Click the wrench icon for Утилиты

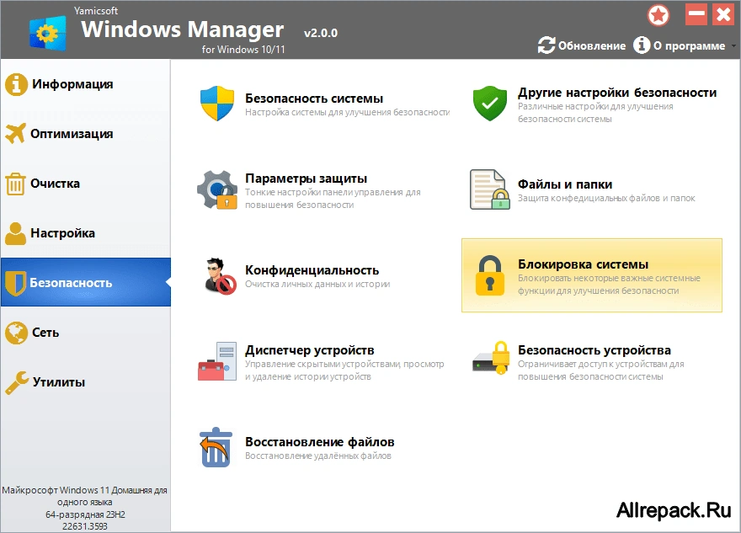17,383
